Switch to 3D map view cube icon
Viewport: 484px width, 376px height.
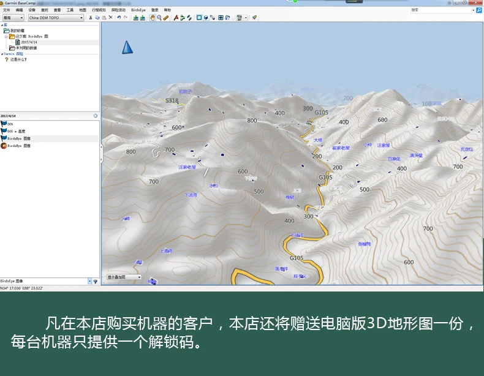coord(206,18)
